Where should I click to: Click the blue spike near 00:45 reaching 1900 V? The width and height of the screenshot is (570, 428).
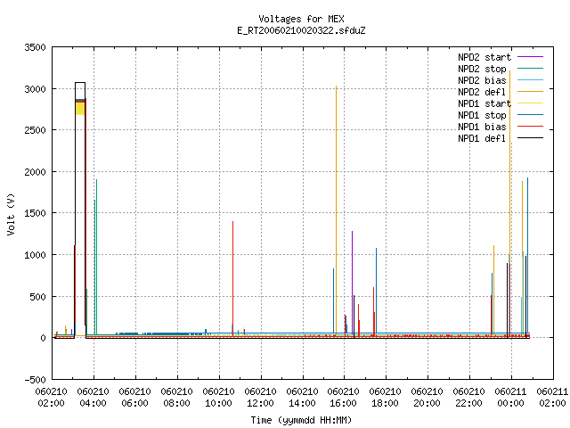coord(528,256)
